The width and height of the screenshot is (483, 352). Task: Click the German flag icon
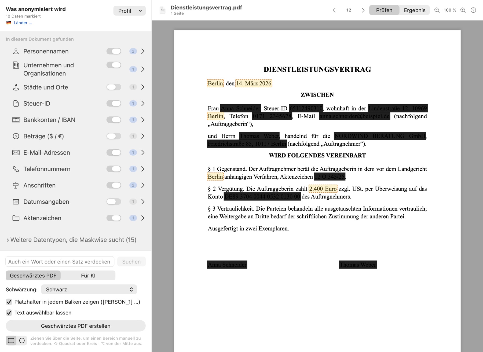coord(9,23)
